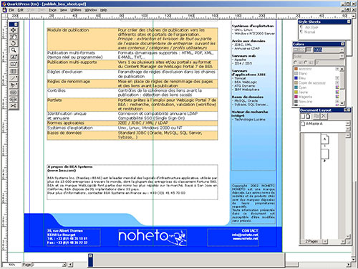Select the Picture Box tool
This screenshot has height=269, width=358.
click(x=14, y=64)
